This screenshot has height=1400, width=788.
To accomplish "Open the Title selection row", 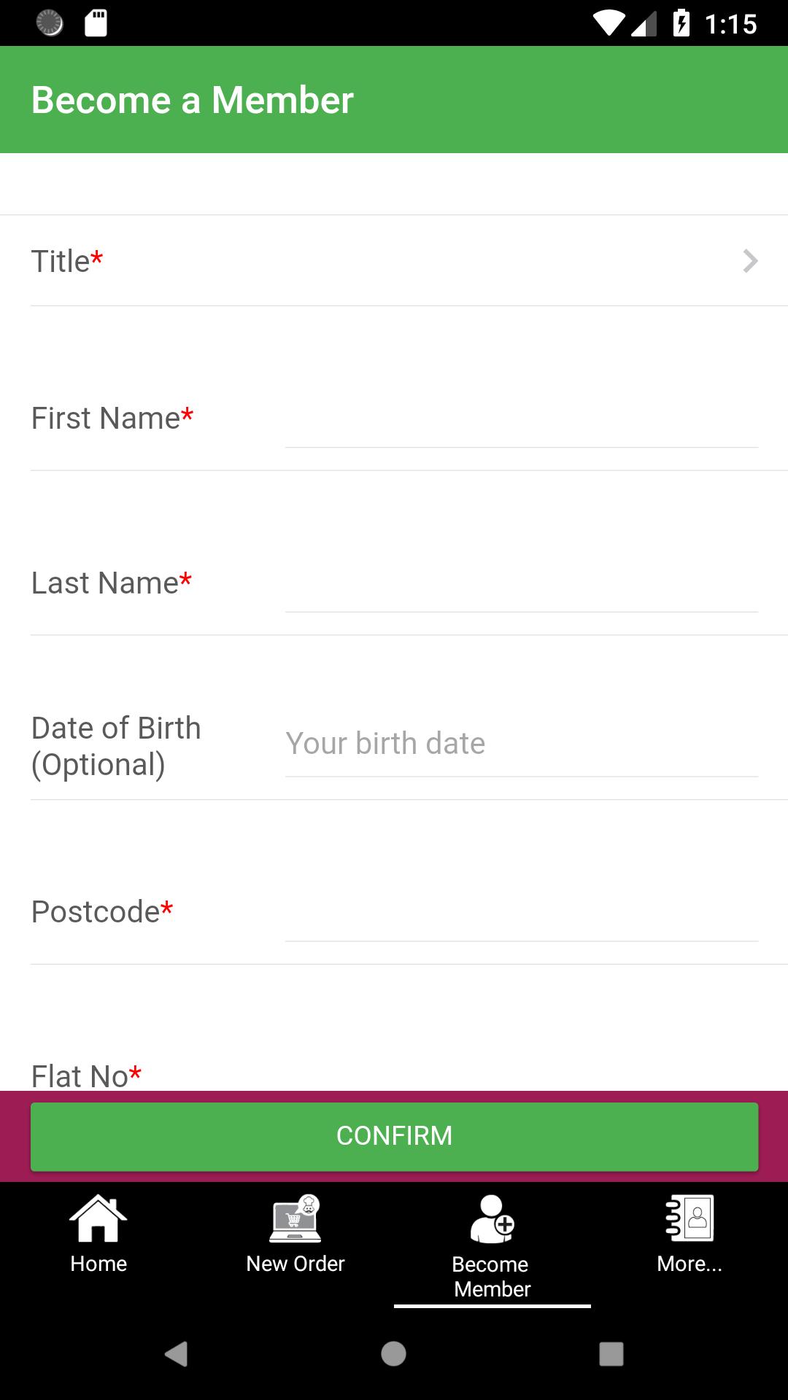I will coord(394,261).
